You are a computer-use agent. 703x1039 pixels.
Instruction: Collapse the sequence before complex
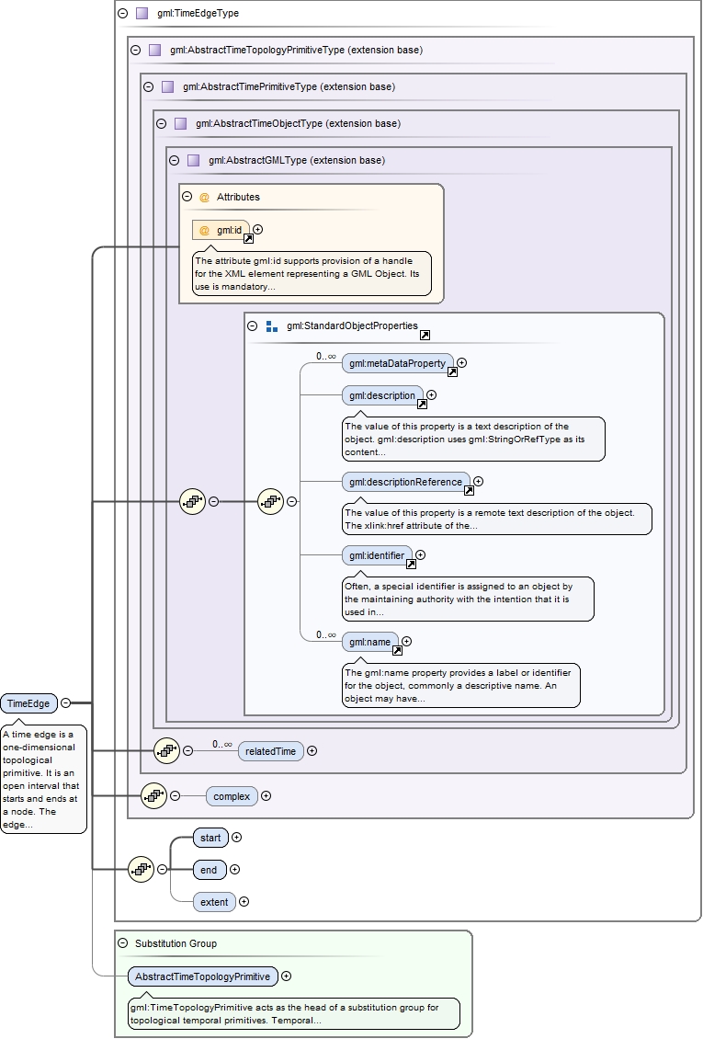(176, 796)
